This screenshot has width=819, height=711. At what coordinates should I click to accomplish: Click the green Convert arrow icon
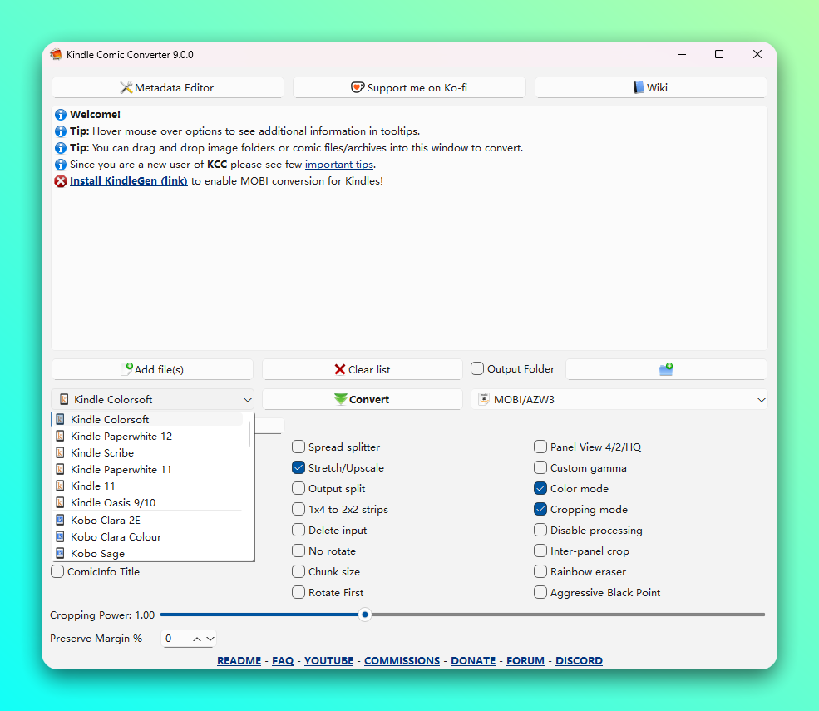(341, 400)
